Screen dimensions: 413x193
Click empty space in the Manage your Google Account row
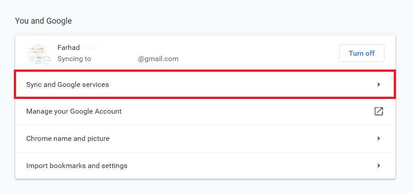coord(237,111)
